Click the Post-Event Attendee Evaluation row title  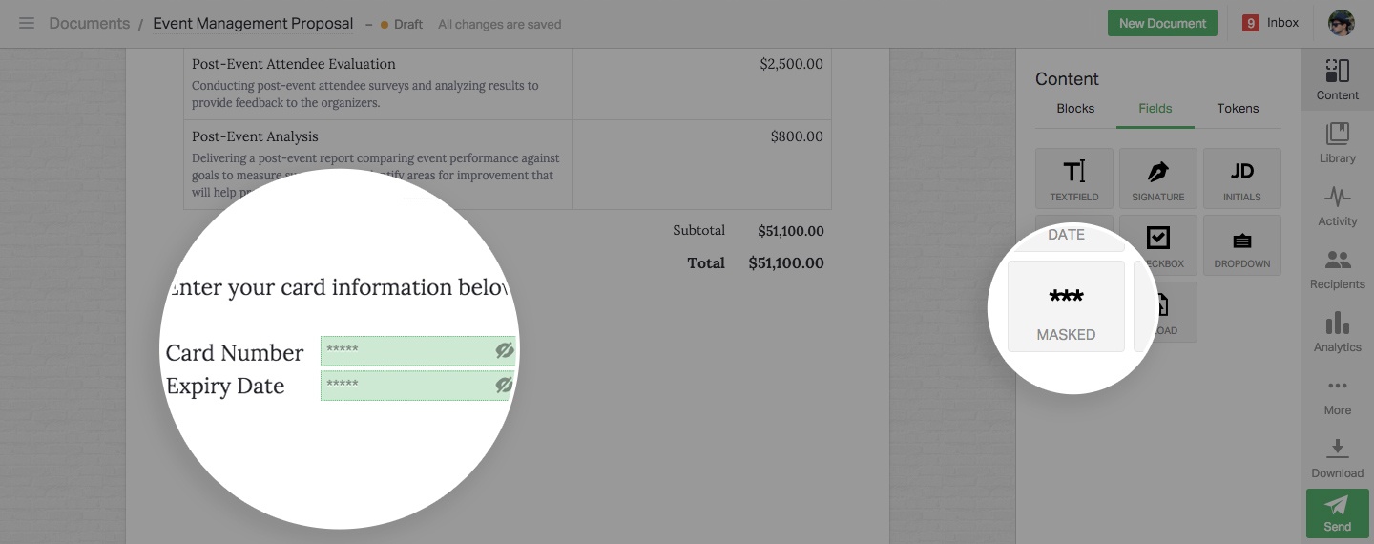pyautogui.click(x=294, y=64)
